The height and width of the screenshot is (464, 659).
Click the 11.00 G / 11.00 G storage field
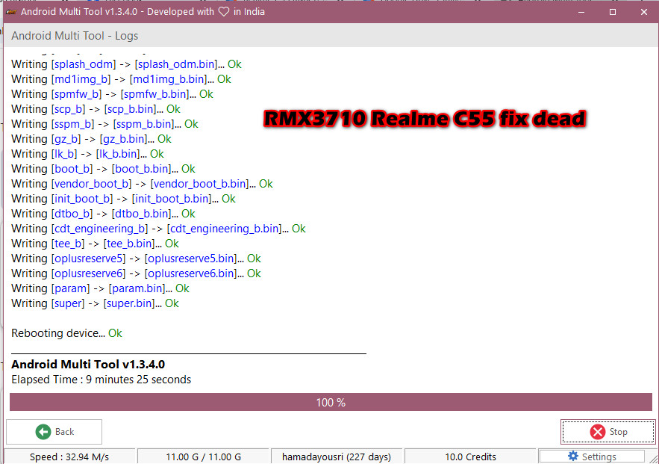point(203,457)
